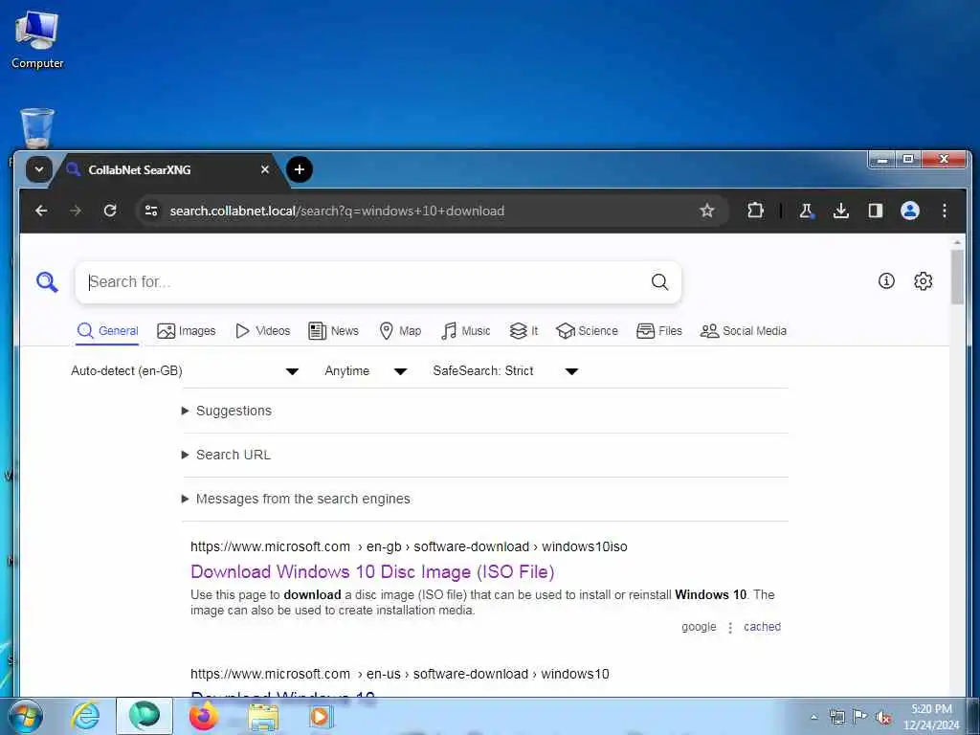Click the address bar URL text
This screenshot has width=980, height=735.
coord(337,211)
